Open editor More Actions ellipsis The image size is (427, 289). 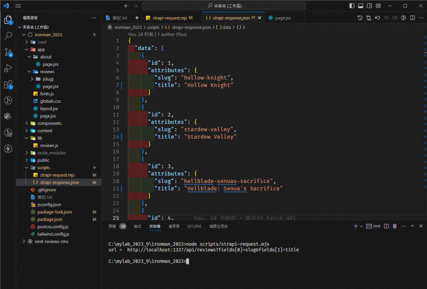pyautogui.click(x=421, y=18)
